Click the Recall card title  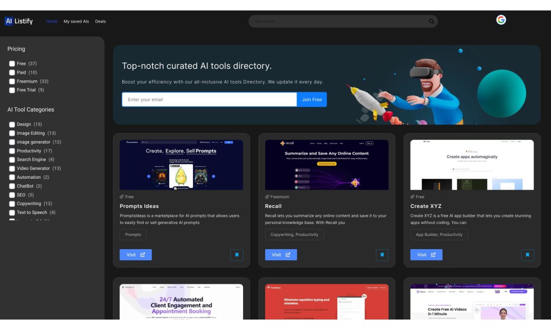[x=273, y=206]
